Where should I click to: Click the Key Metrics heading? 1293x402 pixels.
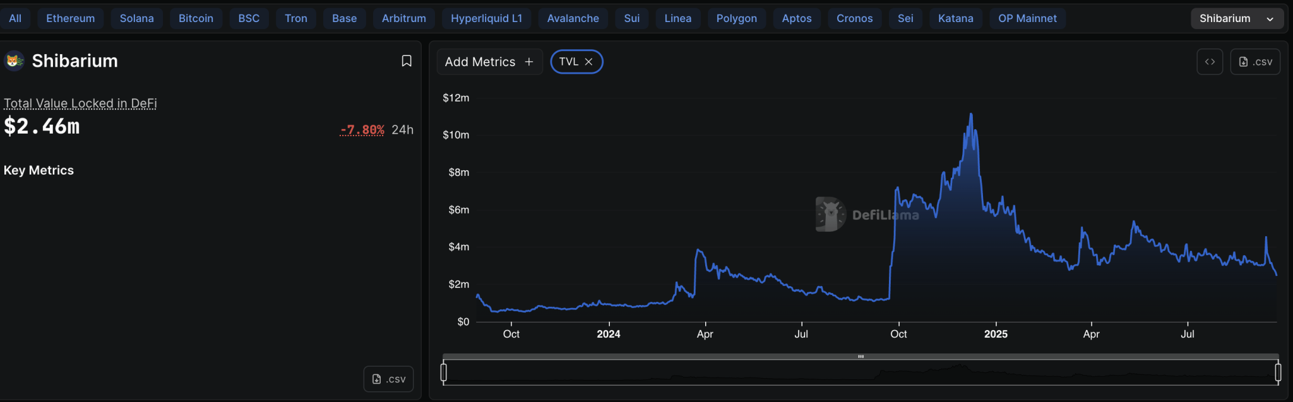pyautogui.click(x=39, y=170)
